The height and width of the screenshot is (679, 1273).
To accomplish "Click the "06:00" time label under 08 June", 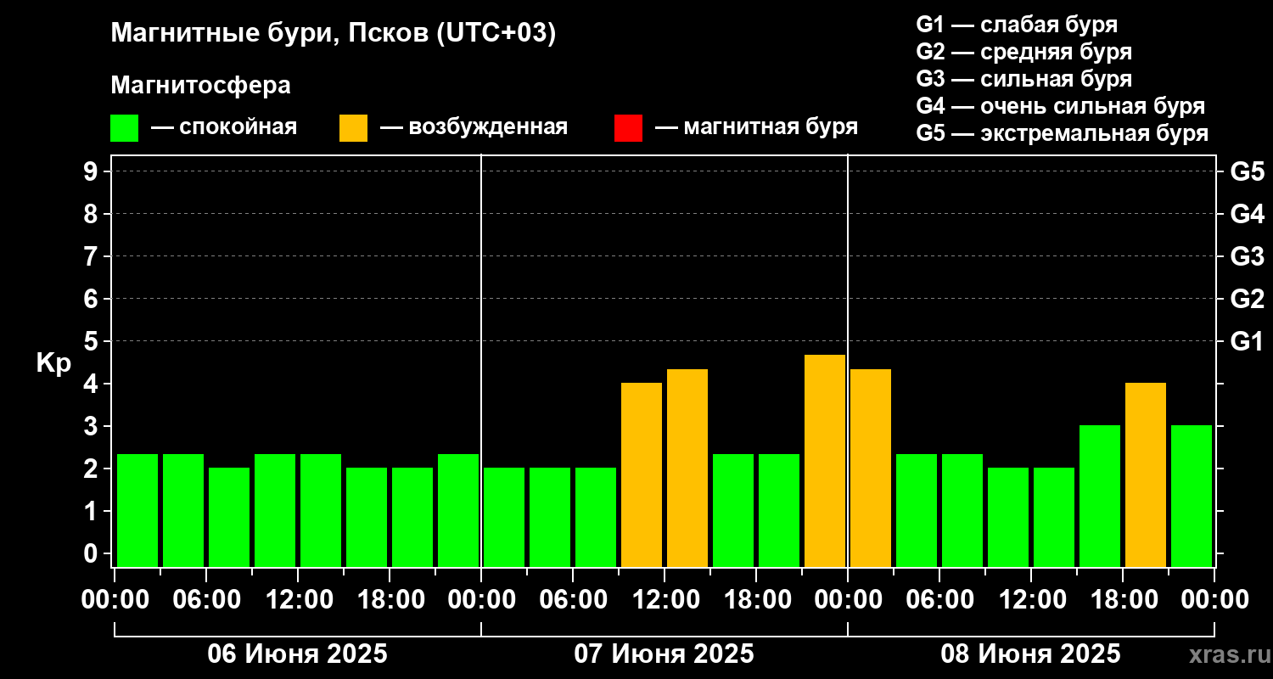I will pyautogui.click(x=939, y=599).
